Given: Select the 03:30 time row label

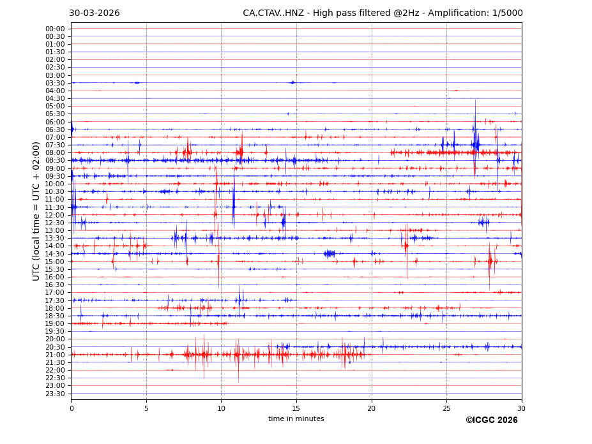Looking at the screenshot, I should coord(55,83).
